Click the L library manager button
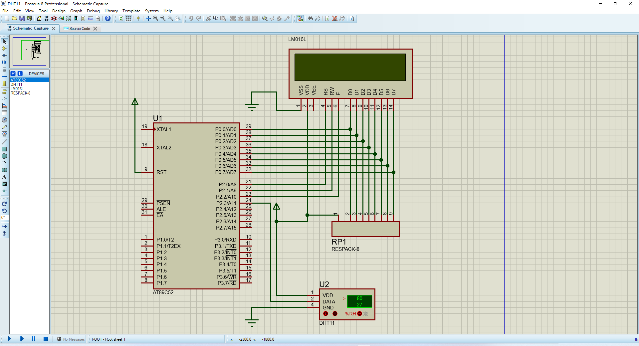This screenshot has width=639, height=346. coord(20,74)
